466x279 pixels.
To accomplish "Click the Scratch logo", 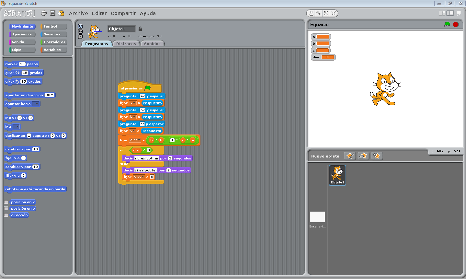I will point(19,13).
